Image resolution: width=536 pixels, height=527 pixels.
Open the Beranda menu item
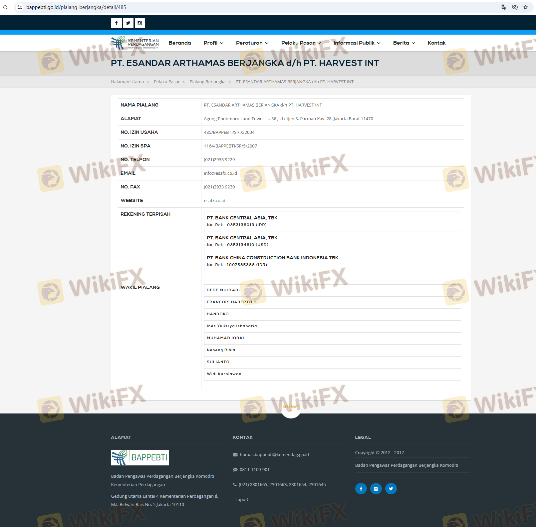click(180, 43)
